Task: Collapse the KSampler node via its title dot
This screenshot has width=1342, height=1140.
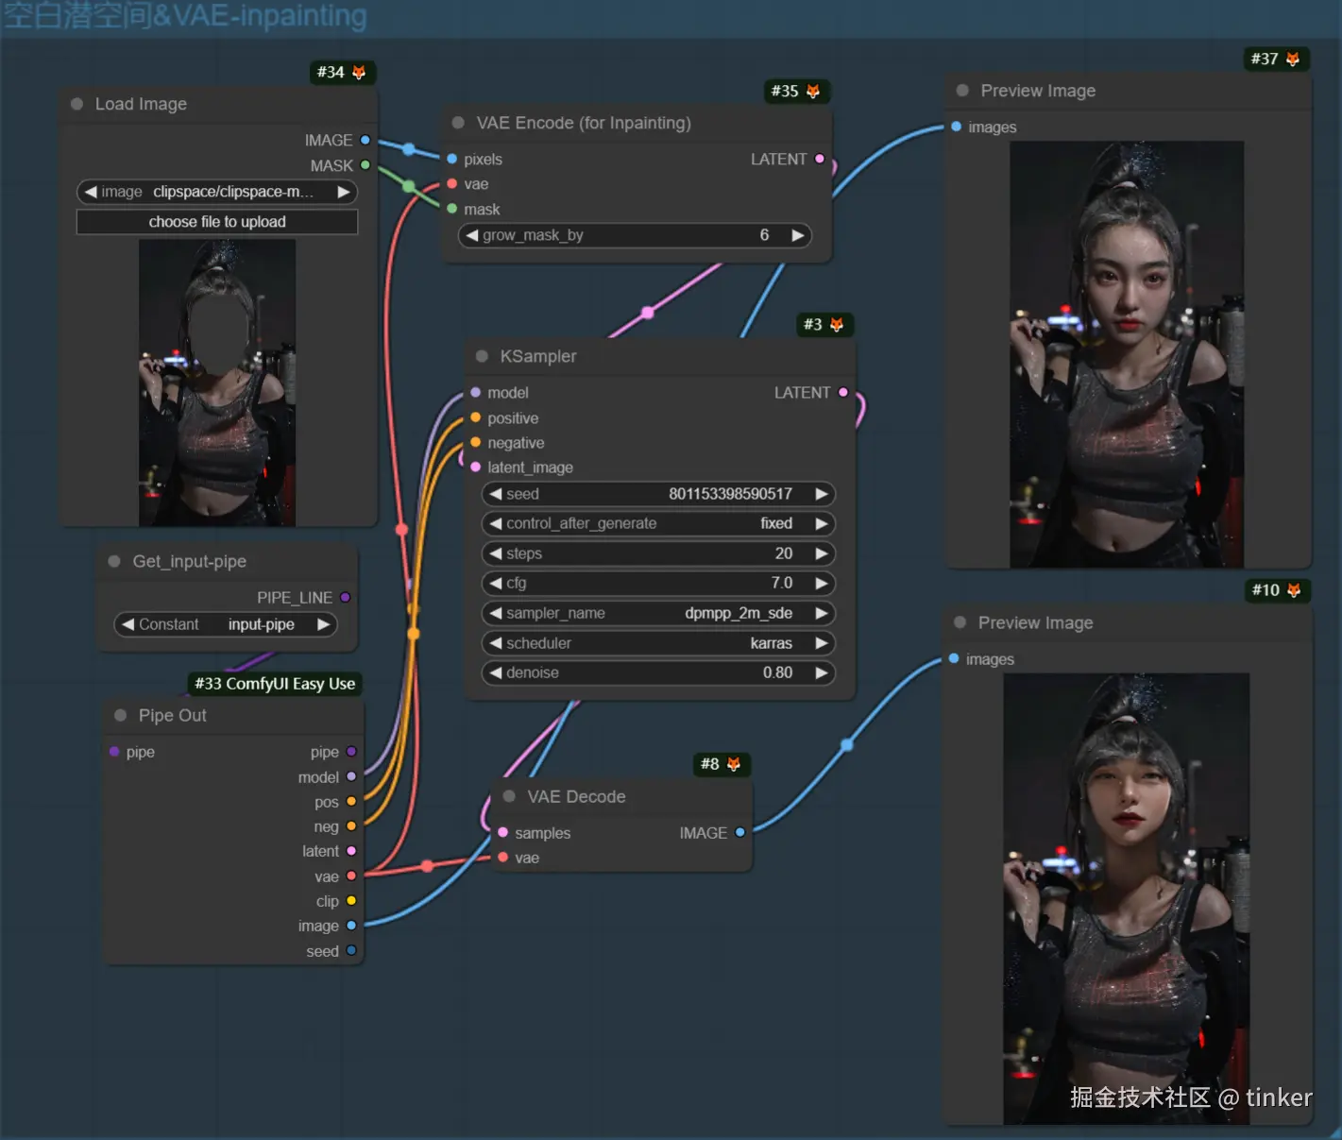Action: (x=482, y=356)
